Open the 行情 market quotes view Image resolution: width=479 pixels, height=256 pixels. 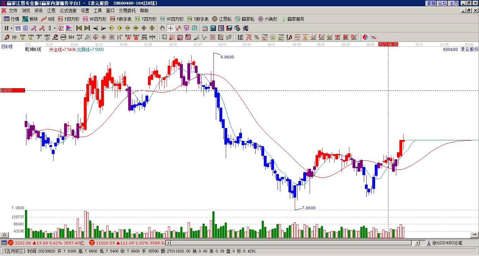[x=12, y=19]
